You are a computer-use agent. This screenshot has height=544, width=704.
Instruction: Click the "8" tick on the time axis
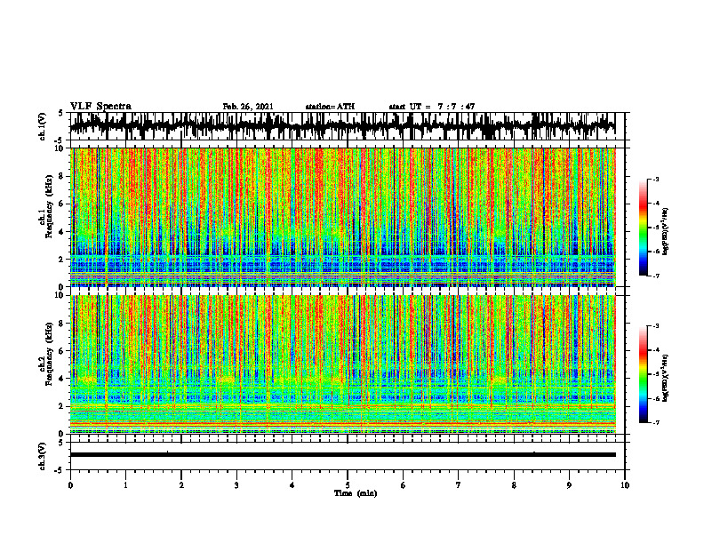coord(514,485)
